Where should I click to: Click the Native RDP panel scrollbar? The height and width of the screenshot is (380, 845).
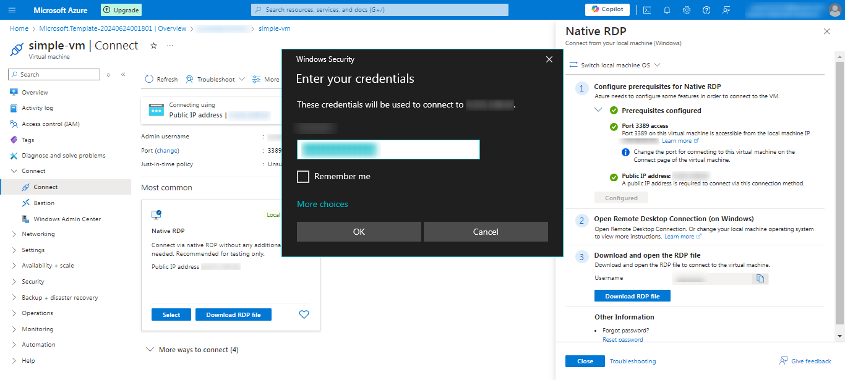click(839, 192)
